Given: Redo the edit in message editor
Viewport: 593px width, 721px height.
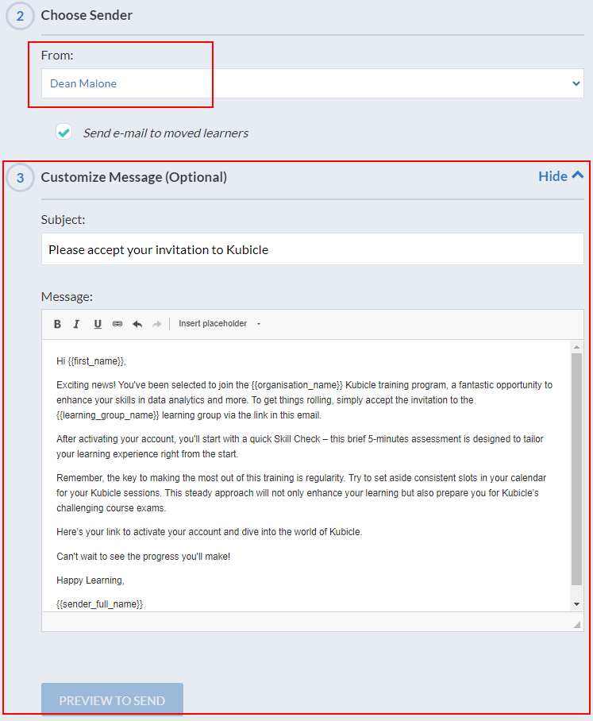Looking at the screenshot, I should click(157, 324).
